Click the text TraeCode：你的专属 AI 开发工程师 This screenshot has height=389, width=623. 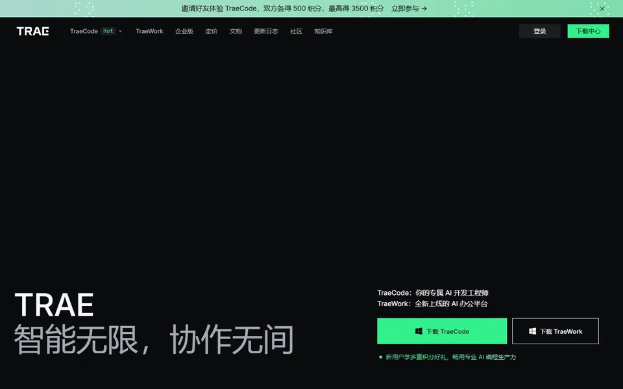(x=433, y=293)
